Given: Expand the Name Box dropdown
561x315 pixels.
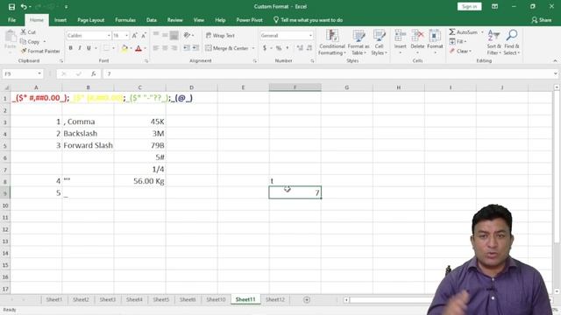Looking at the screenshot, I should (x=39, y=73).
